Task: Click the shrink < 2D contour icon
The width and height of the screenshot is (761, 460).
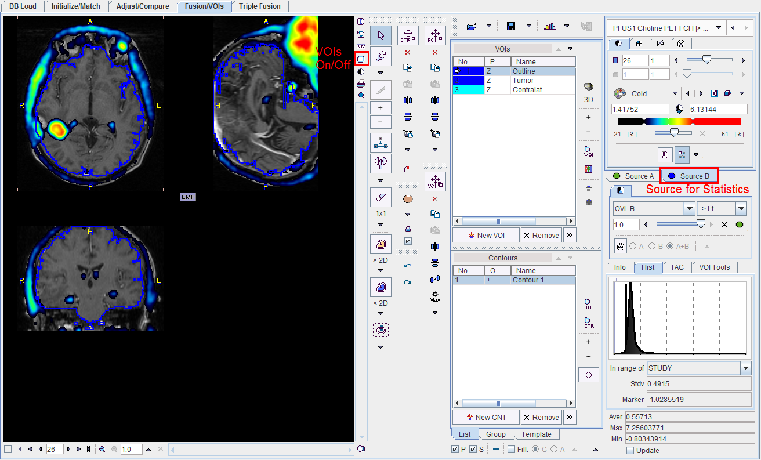Action: point(380,287)
